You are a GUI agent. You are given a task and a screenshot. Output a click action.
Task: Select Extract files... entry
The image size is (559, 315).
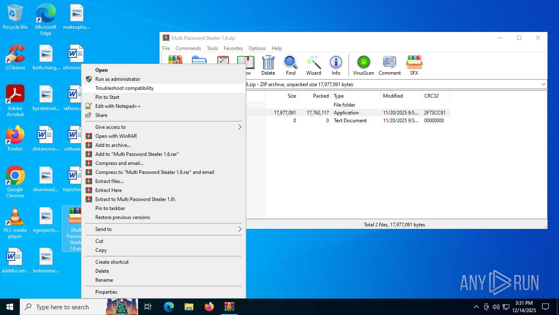[164, 181]
